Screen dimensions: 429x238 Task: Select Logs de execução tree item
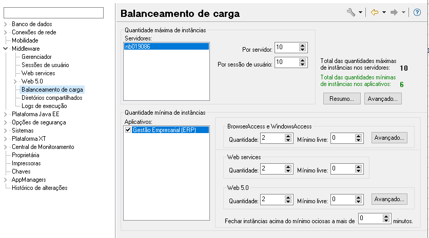[44, 106]
